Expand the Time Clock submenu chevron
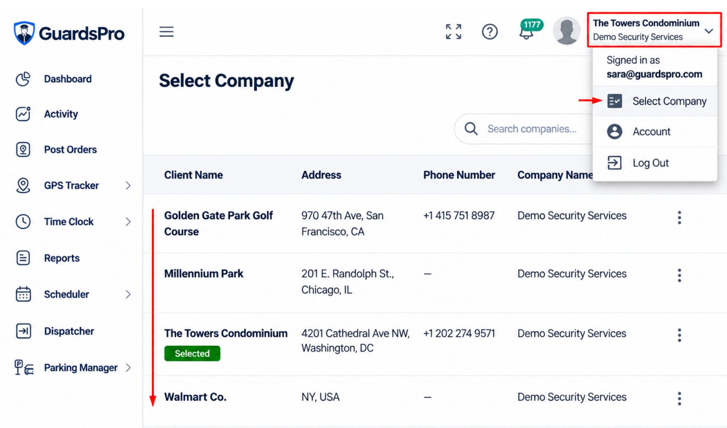The width and height of the screenshot is (727, 428). pyautogui.click(x=128, y=222)
